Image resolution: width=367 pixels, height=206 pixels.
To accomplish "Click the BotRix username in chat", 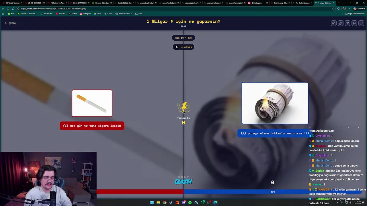I will click(x=320, y=171).
